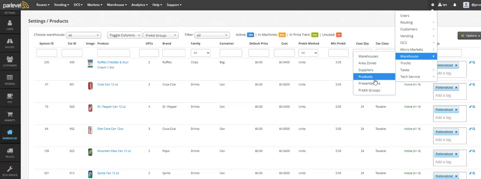The image size is (481, 179).
Task: Open the Coke Can 12 oz link
Action: tap(107, 85)
